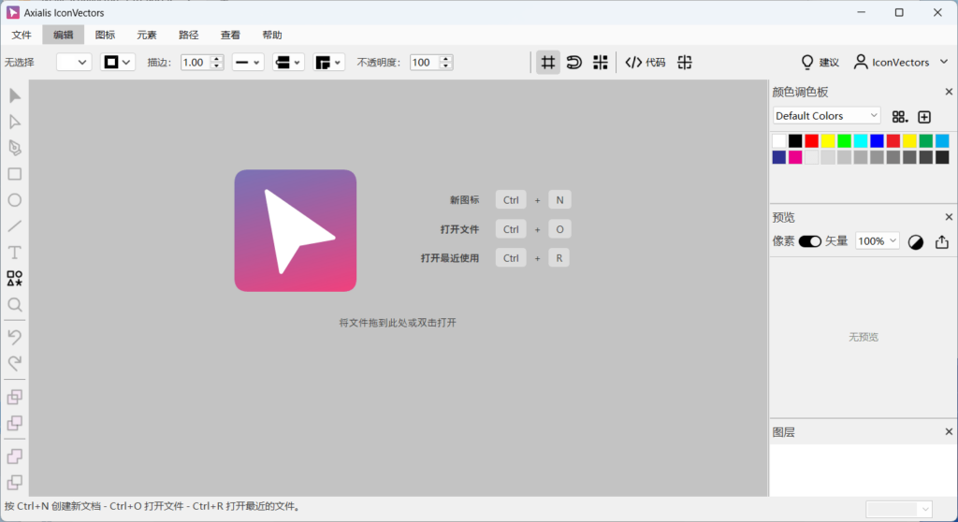Image resolution: width=958 pixels, height=522 pixels.
Task: Toggle the magnet snap icon
Action: [x=574, y=63]
